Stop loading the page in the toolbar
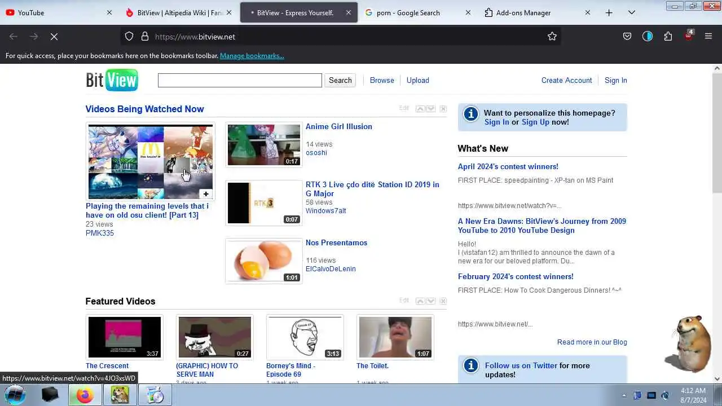This screenshot has width=722, height=406. click(x=54, y=37)
